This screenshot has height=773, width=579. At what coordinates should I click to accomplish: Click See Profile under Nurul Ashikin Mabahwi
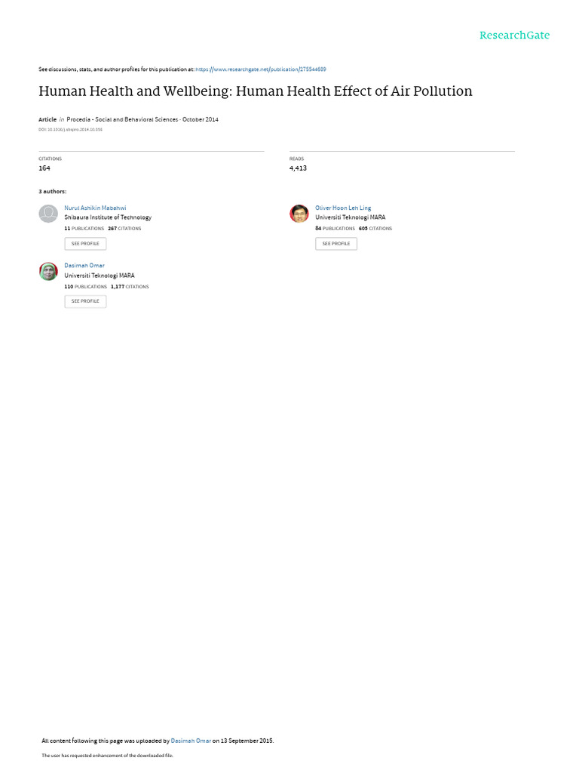pyautogui.click(x=85, y=244)
